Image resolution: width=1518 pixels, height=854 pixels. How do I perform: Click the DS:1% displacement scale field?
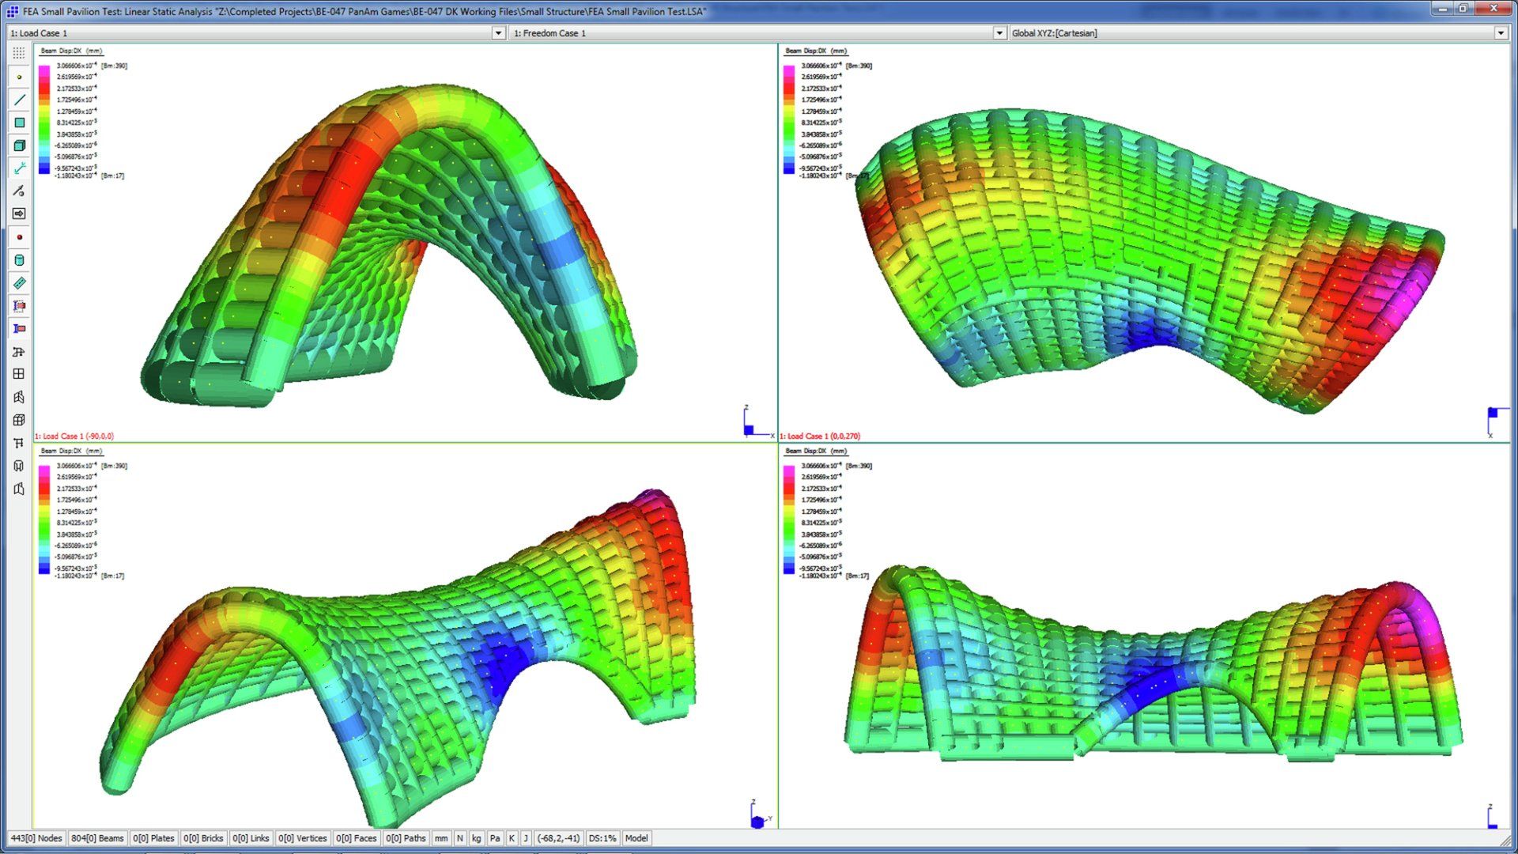pos(602,838)
